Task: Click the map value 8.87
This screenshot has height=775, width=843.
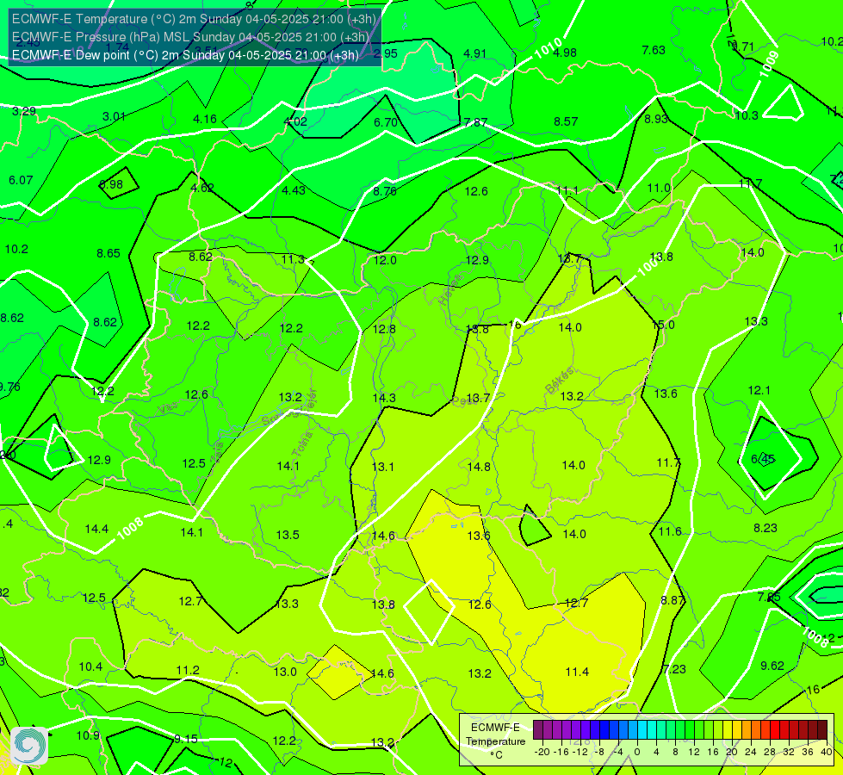Action: [673, 601]
